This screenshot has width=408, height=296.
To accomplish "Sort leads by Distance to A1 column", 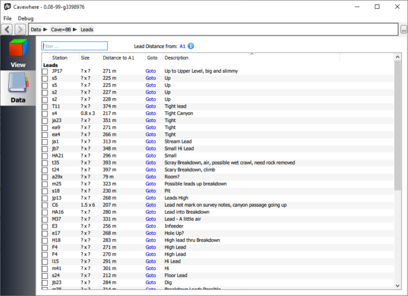I will coord(119,58).
